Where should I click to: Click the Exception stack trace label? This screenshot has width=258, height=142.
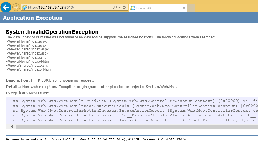pyautogui.click(x=27, y=93)
